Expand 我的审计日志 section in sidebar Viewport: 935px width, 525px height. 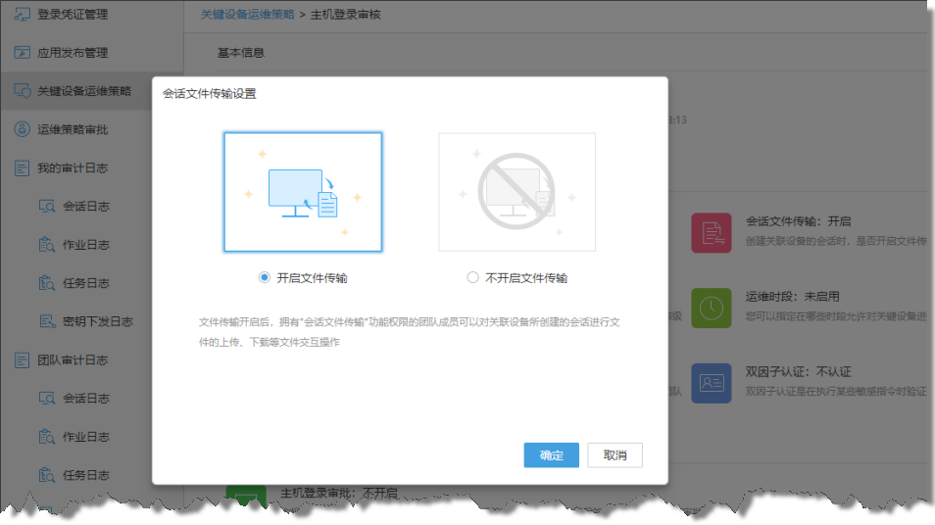click(x=73, y=168)
